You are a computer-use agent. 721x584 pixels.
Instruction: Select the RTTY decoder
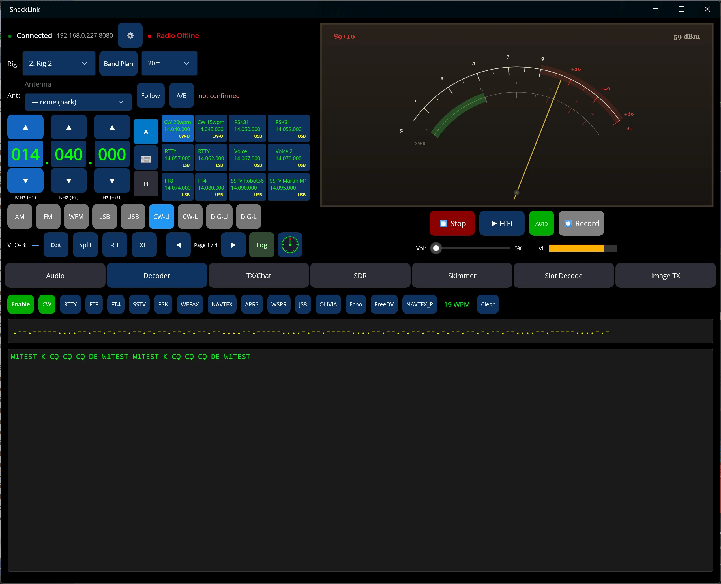71,304
